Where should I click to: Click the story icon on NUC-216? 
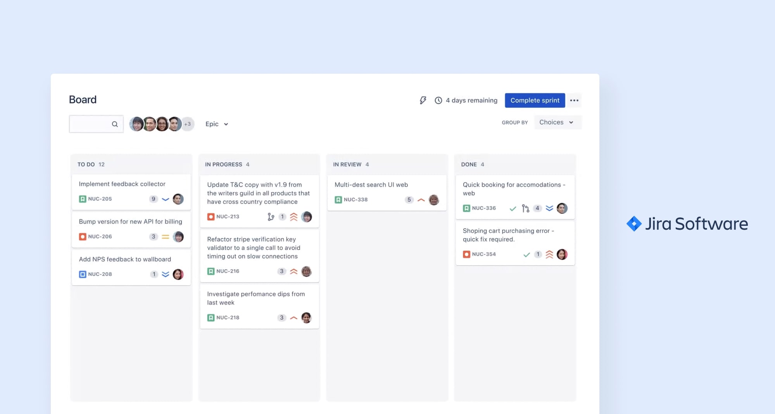[211, 271]
